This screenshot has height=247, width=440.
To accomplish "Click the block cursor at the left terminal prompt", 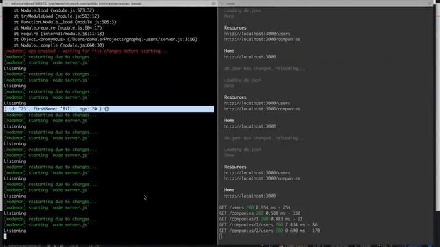I will pyautogui.click(x=5, y=236).
